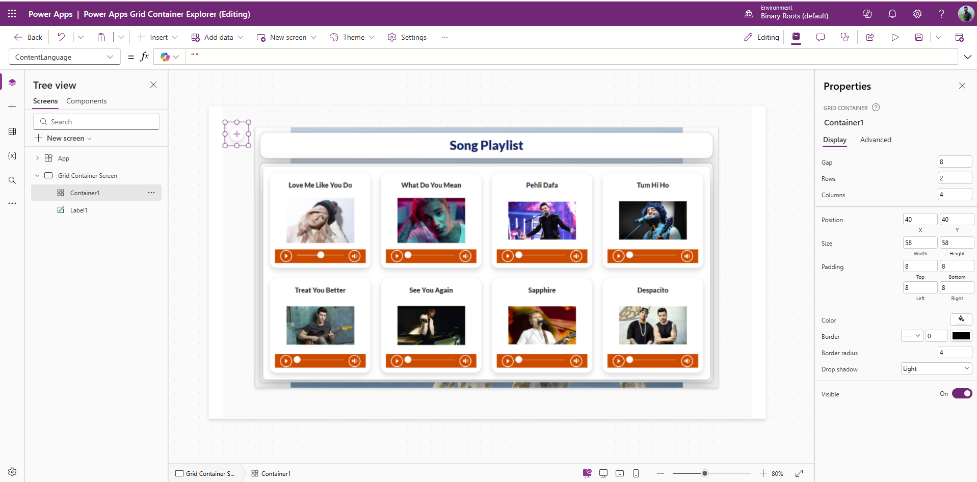The height and width of the screenshot is (482, 977).
Task: Click the Tree view Search field
Action: [96, 122]
